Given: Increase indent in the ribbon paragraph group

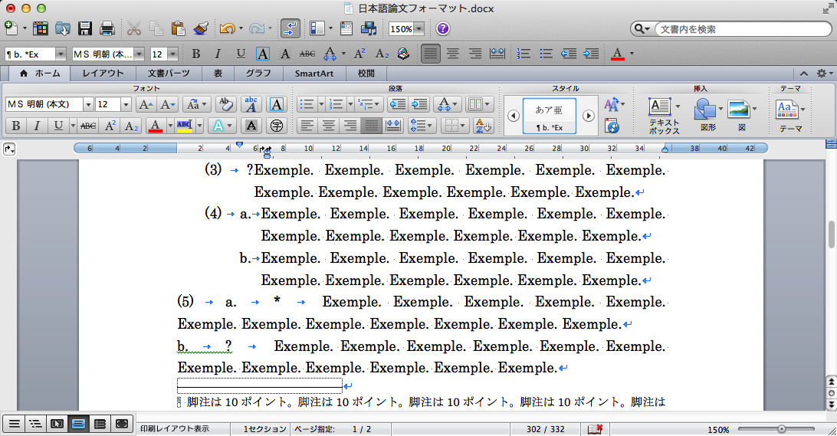Looking at the screenshot, I should 419,105.
